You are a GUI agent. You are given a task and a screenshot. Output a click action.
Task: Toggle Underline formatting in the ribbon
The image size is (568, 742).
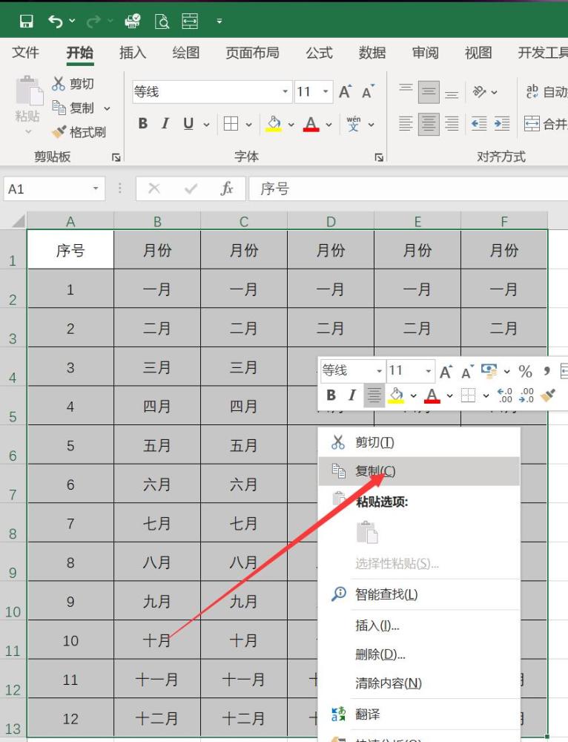(x=188, y=124)
